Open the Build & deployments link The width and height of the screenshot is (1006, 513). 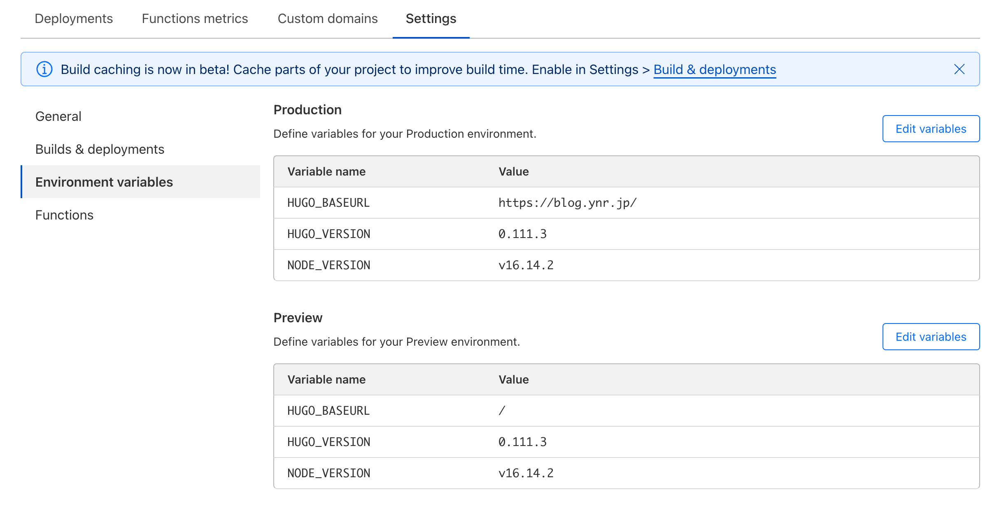(715, 69)
